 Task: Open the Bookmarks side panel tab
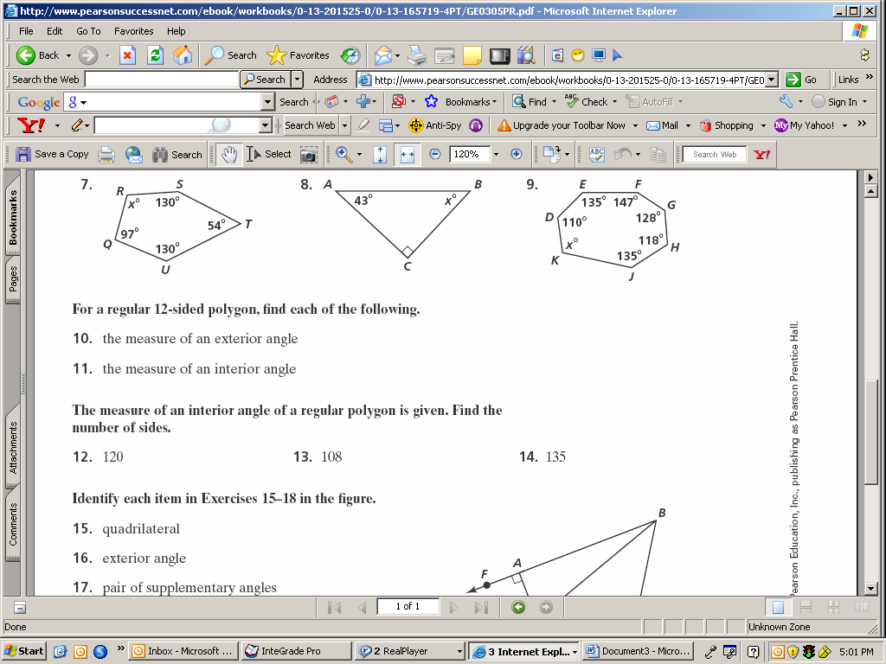[x=13, y=218]
